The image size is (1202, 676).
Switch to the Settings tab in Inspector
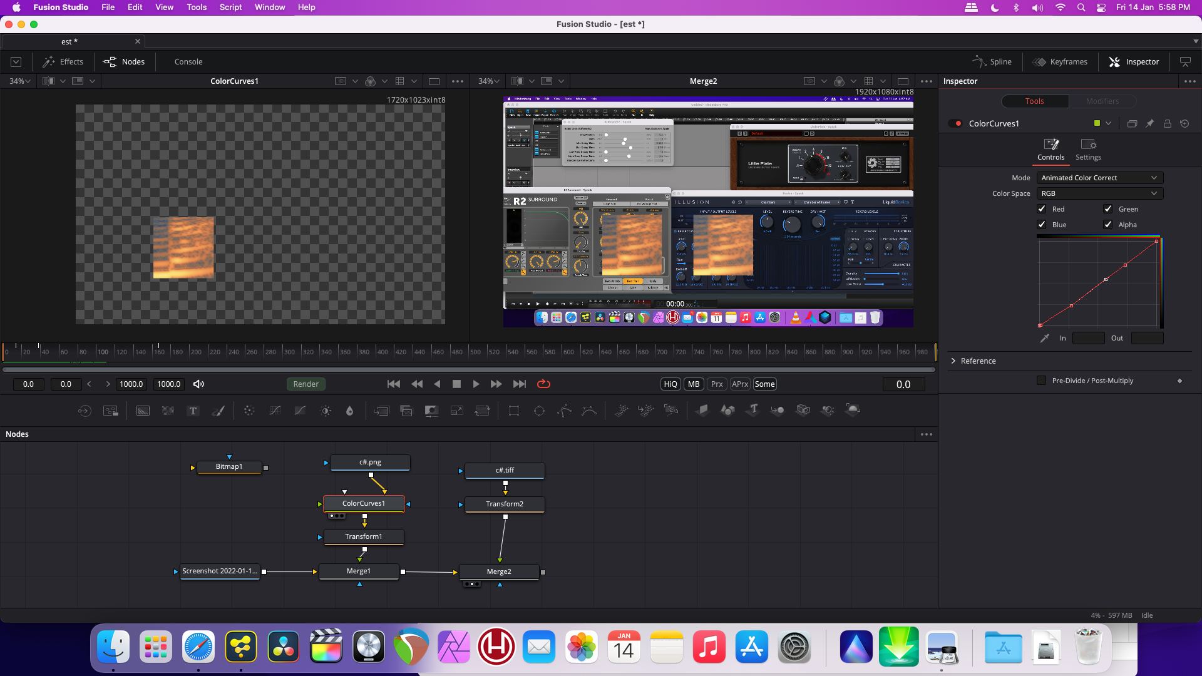[x=1088, y=150]
